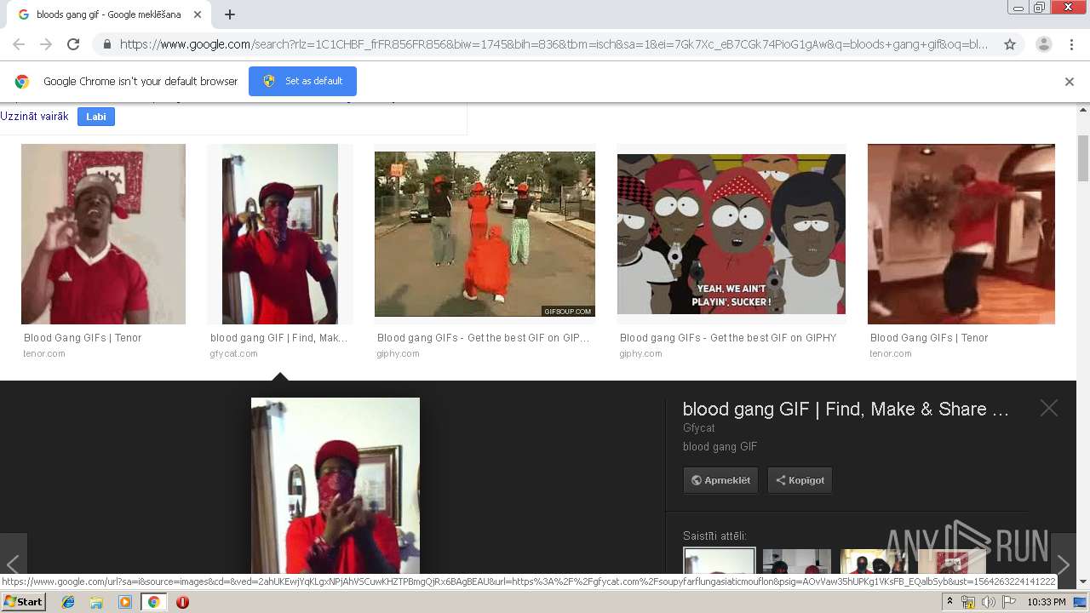Open first Tenor red jersey GIF thumbnail
Viewport: 1090px width, 613px height.
click(x=103, y=234)
